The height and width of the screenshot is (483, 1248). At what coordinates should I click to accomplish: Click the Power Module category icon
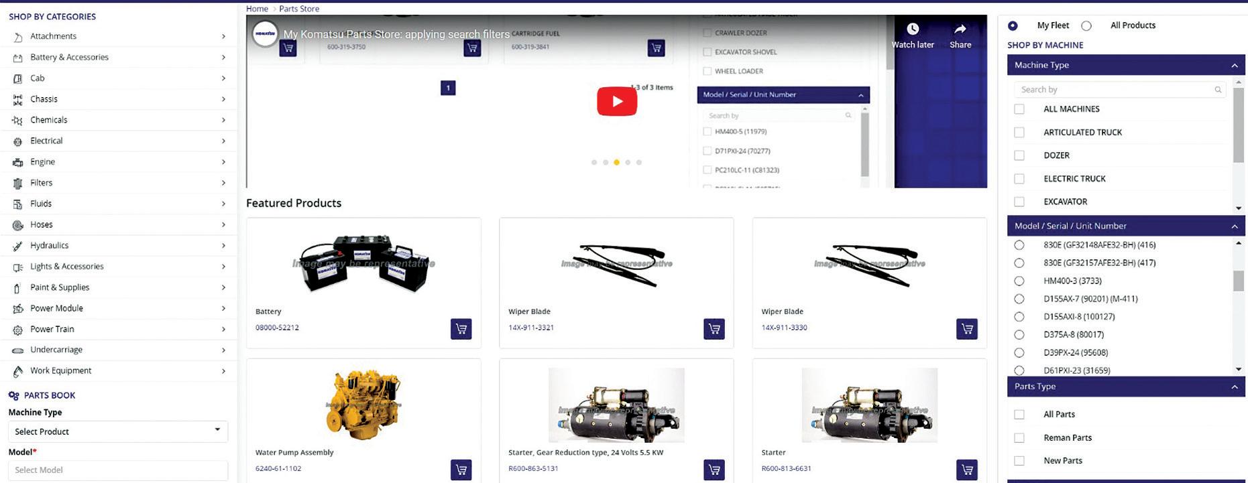coord(17,309)
